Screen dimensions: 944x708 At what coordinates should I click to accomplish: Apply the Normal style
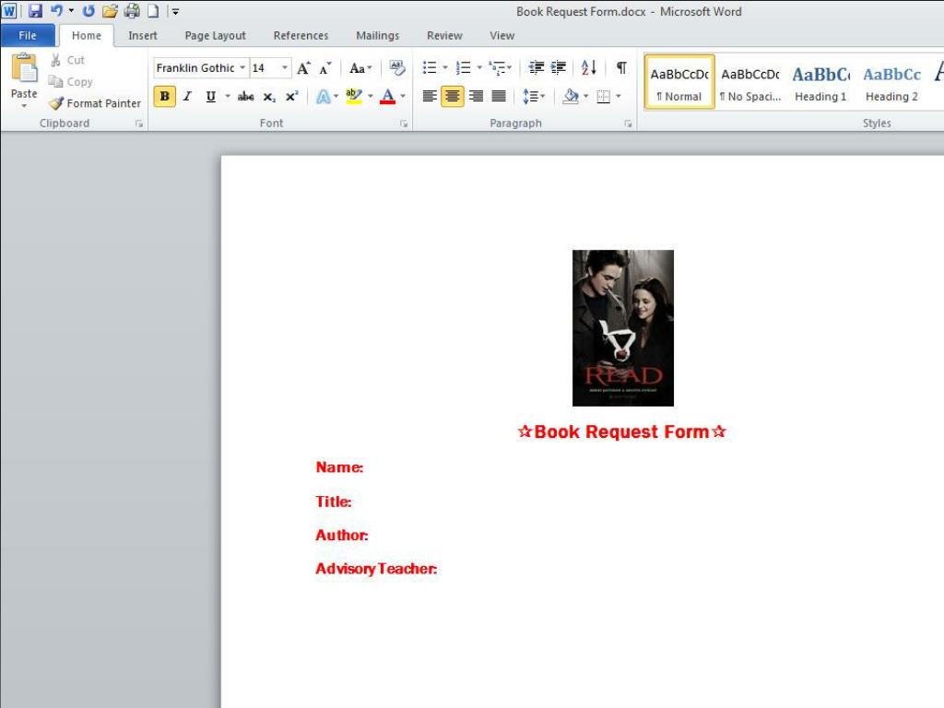point(679,82)
